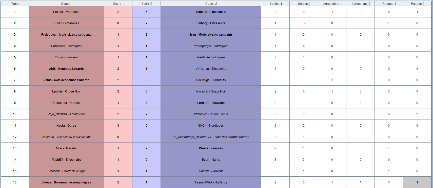433x188 pixels.
Task: Select the Bouh - Nains cell
Action: [x=211, y=160]
